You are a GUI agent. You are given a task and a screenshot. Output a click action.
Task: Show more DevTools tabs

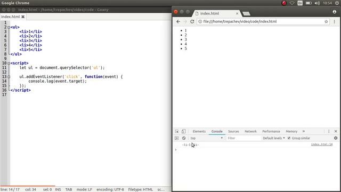[x=304, y=131]
